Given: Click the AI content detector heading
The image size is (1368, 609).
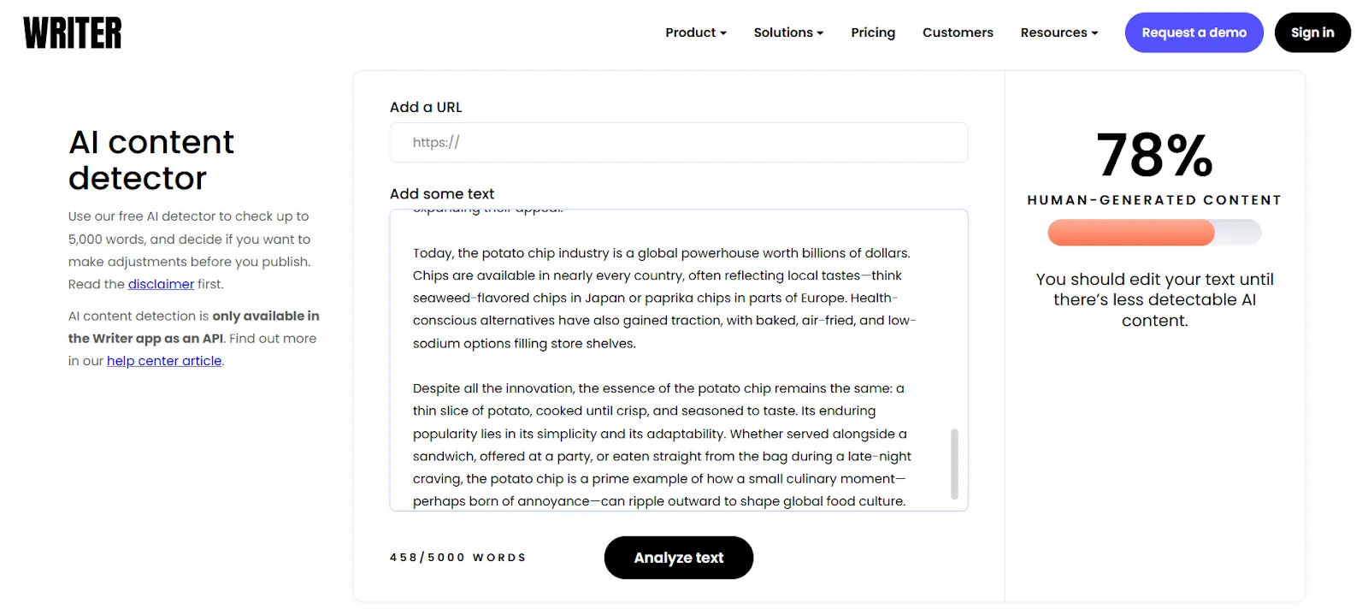Looking at the screenshot, I should [x=151, y=160].
